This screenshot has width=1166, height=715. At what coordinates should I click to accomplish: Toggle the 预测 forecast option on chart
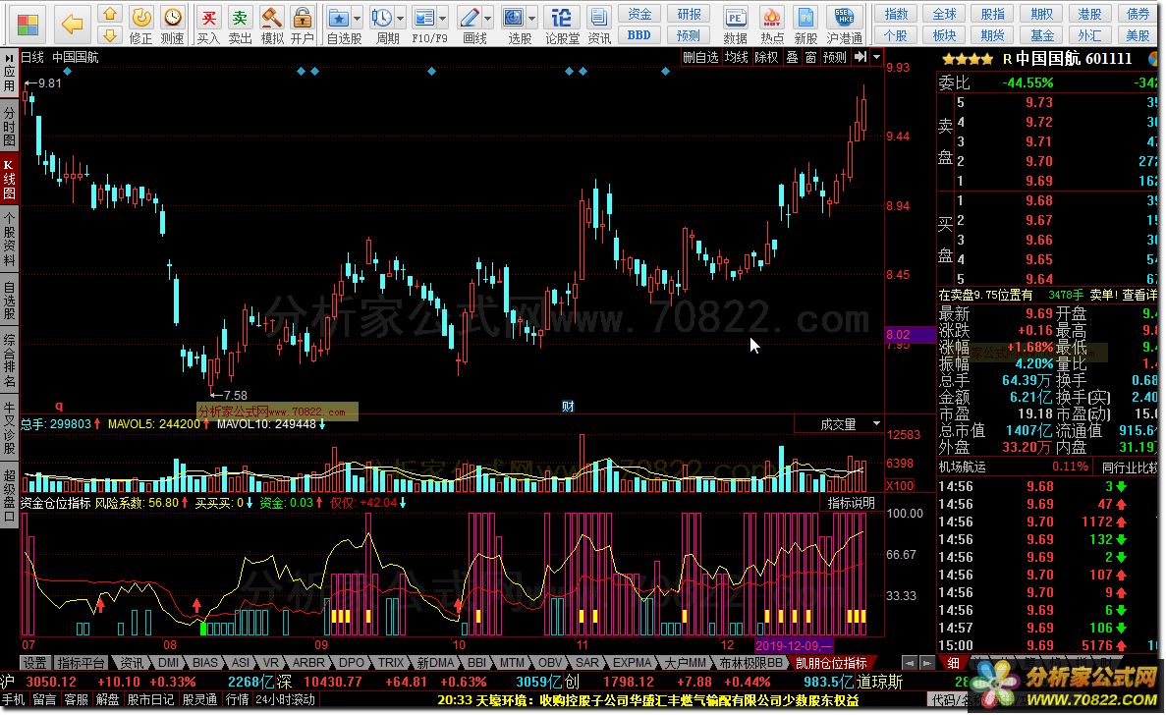tap(835, 57)
